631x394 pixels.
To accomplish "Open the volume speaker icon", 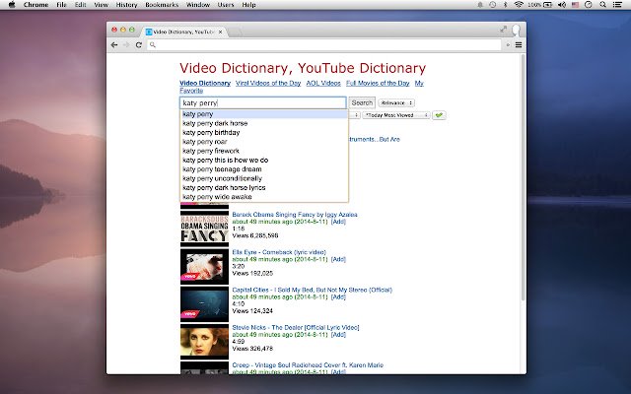I will pyautogui.click(x=562, y=5).
